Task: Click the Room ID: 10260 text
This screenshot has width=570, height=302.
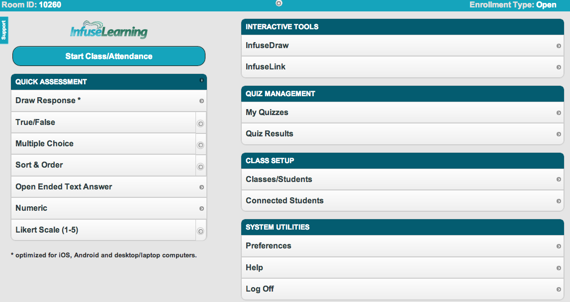Action: [x=31, y=5]
